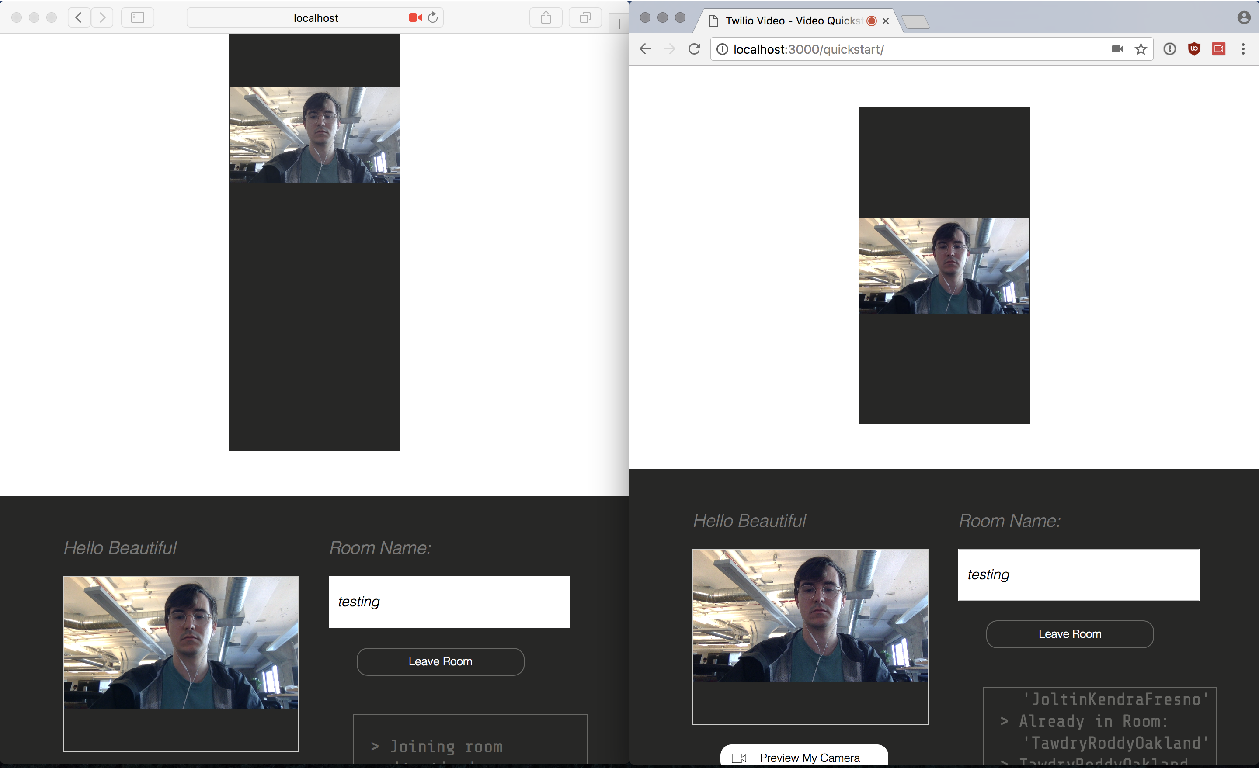The height and width of the screenshot is (768, 1259).
Task: Click Leave Room in Safari window
Action: (441, 662)
